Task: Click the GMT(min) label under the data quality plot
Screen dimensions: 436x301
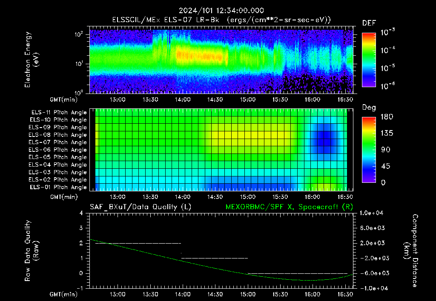Action: pos(64,294)
